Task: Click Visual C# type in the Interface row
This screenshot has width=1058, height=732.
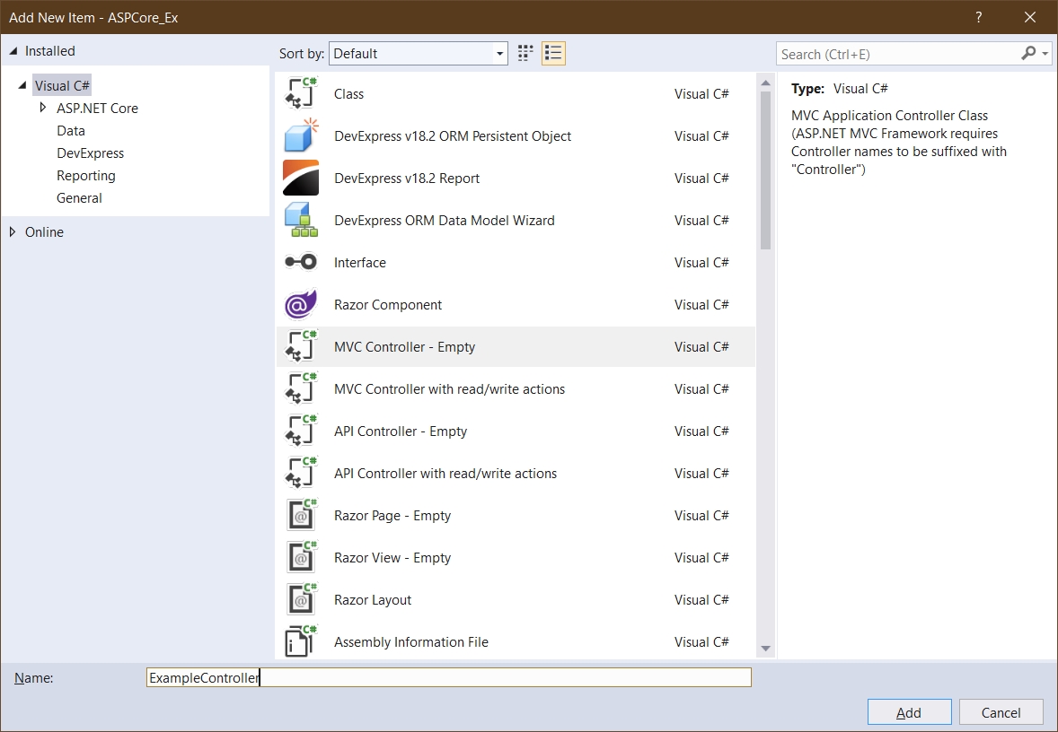Action: point(701,262)
